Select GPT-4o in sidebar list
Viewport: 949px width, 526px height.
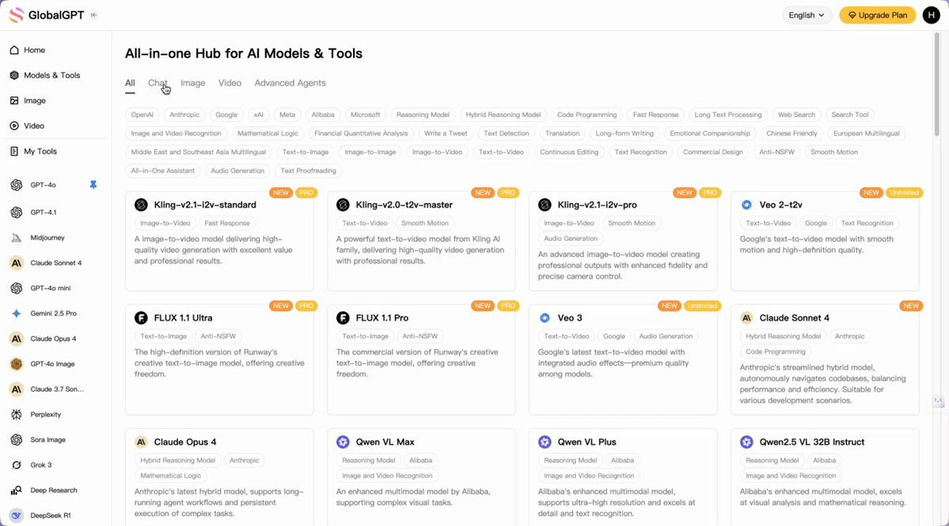[43, 185]
